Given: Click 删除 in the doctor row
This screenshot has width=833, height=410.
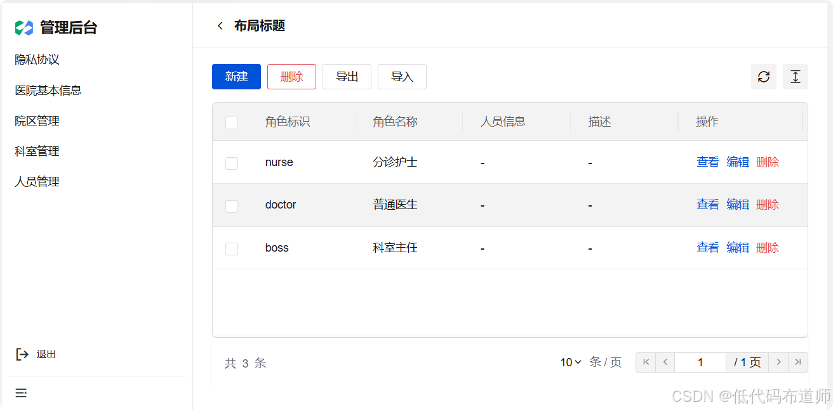Looking at the screenshot, I should point(768,205).
